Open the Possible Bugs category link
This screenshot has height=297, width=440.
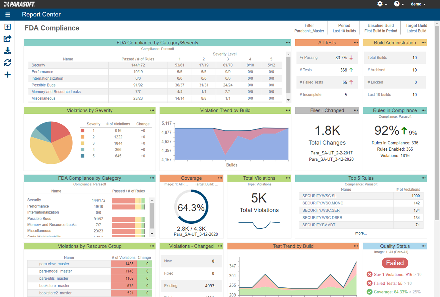pyautogui.click(x=43, y=85)
